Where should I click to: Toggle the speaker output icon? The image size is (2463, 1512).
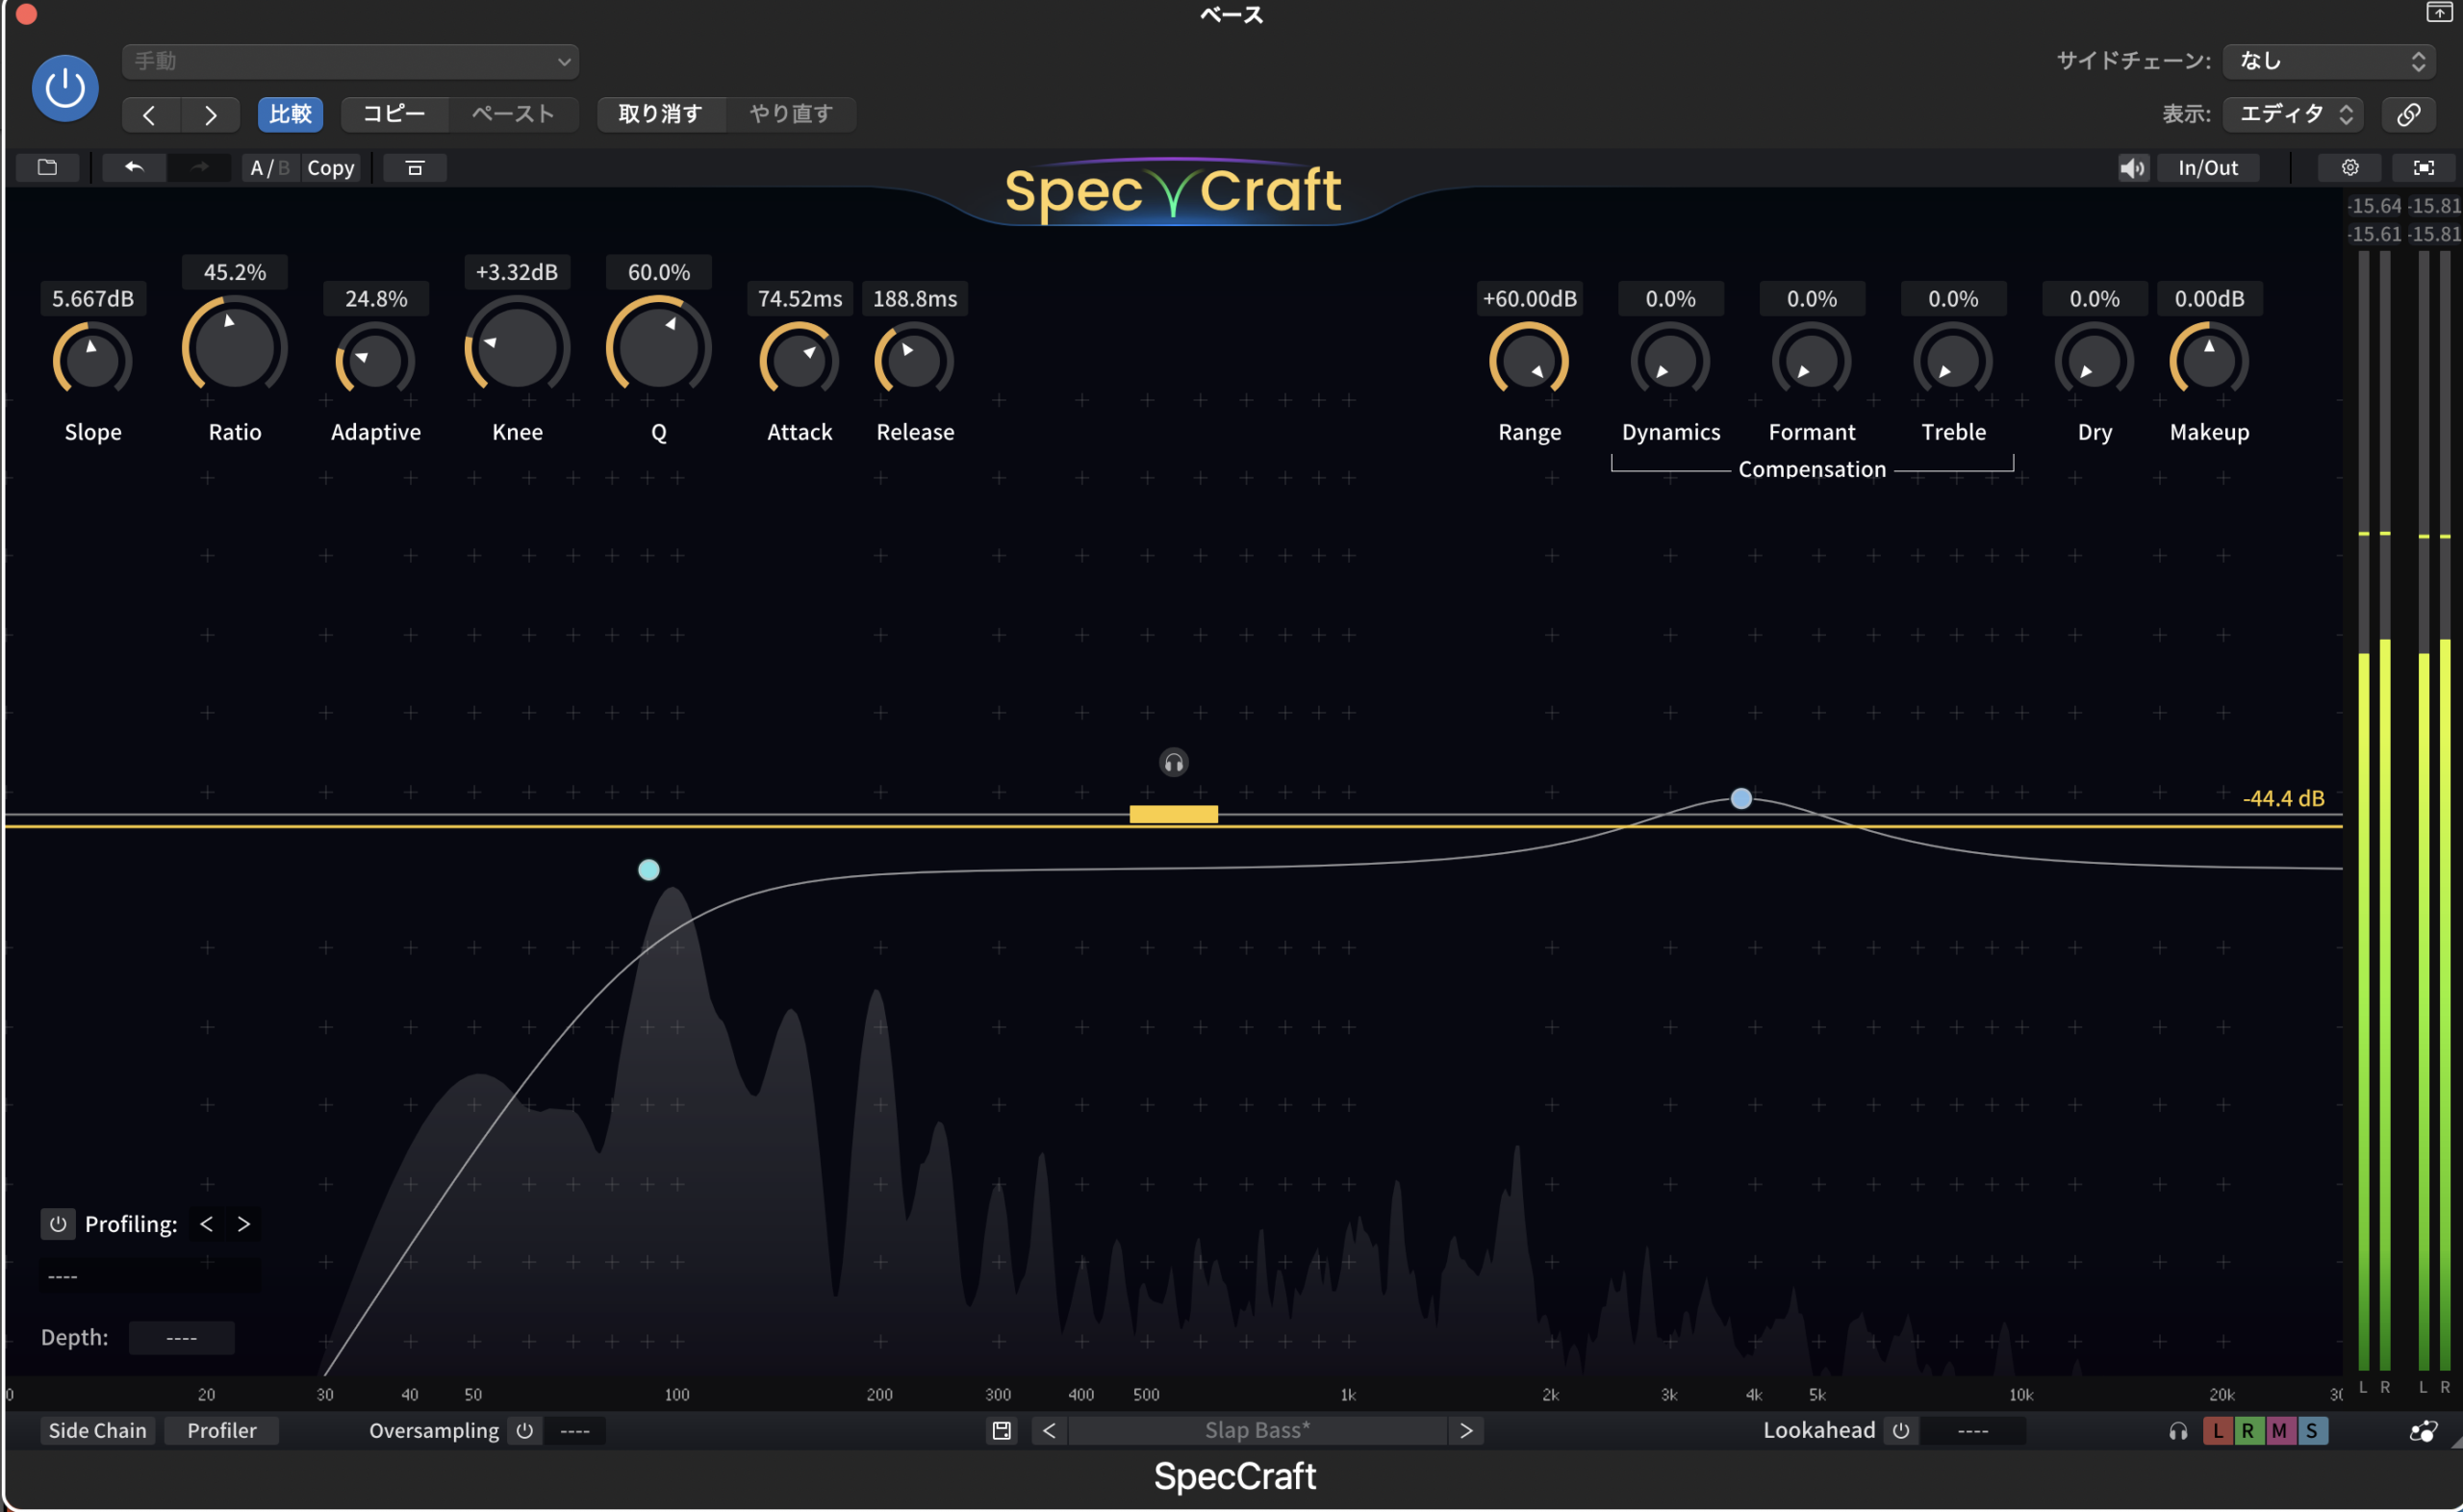[x=2132, y=167]
